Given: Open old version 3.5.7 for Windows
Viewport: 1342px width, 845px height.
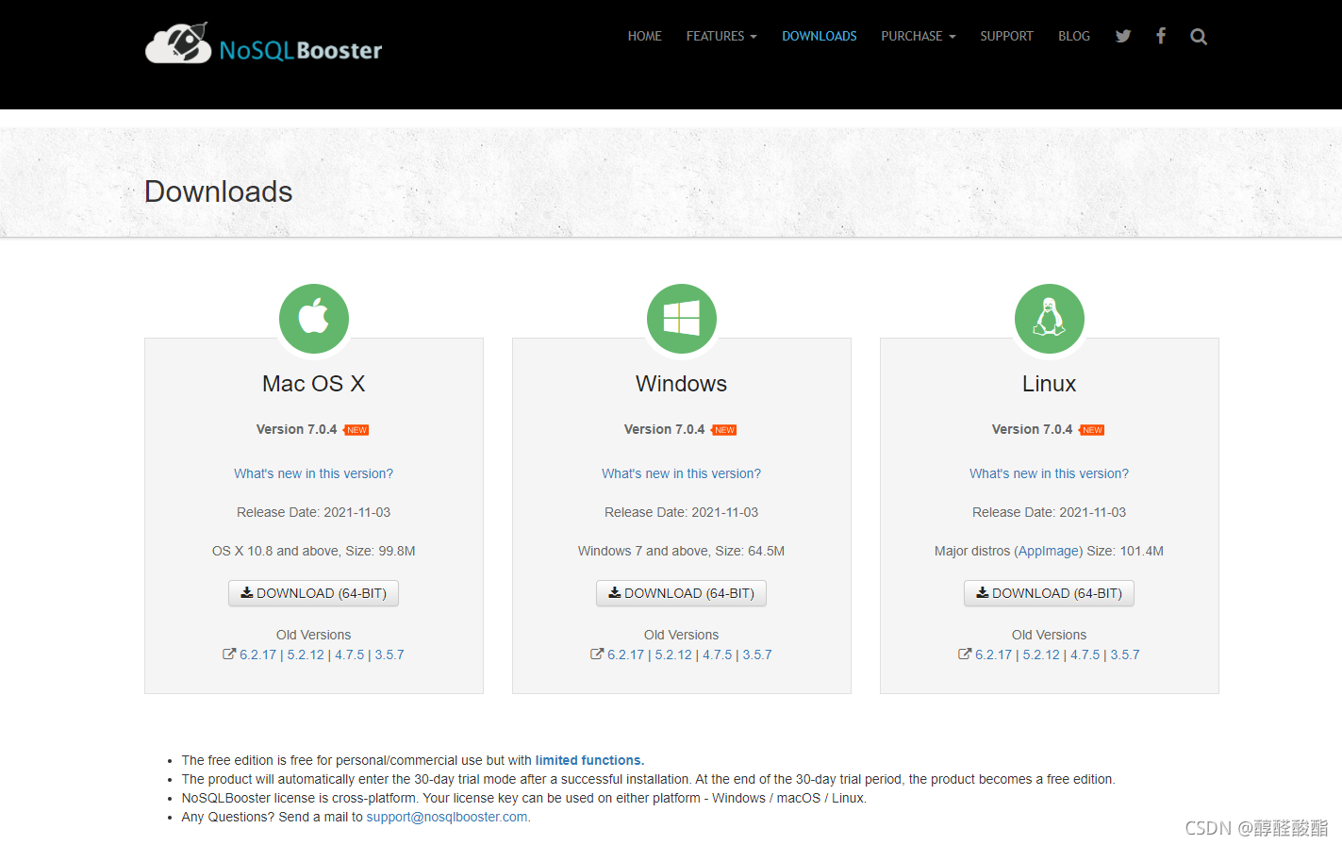Looking at the screenshot, I should pos(757,654).
